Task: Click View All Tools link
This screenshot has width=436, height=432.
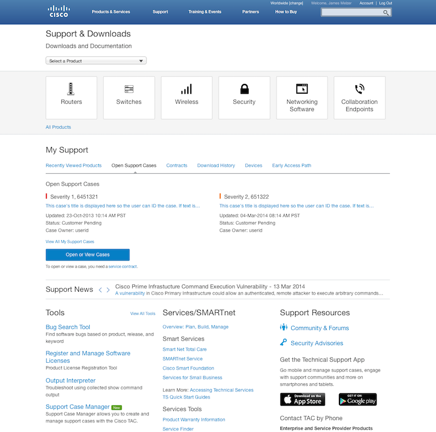Action: (143, 313)
